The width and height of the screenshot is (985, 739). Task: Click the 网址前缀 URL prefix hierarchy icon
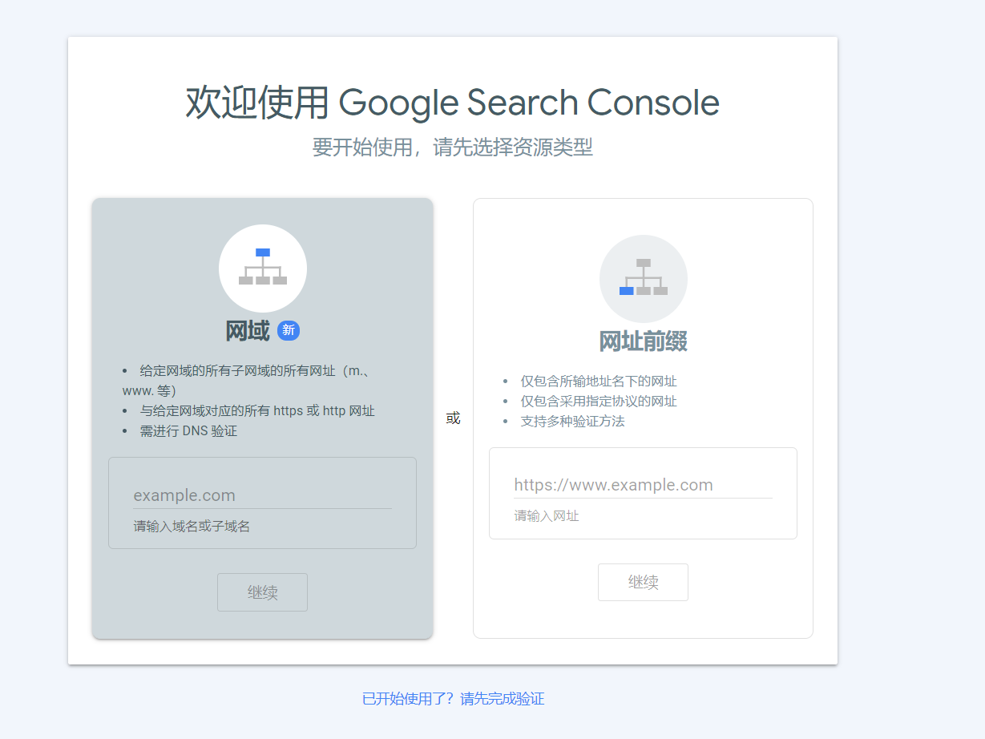(x=644, y=278)
